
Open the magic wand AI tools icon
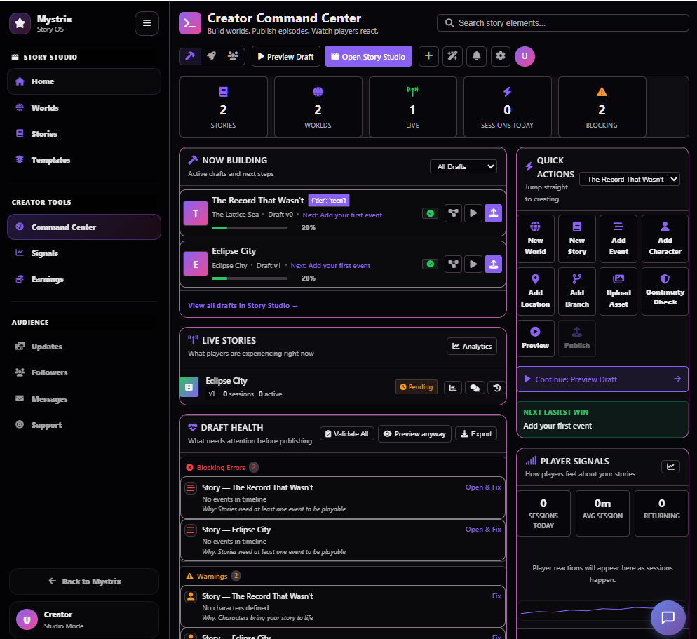coord(453,56)
